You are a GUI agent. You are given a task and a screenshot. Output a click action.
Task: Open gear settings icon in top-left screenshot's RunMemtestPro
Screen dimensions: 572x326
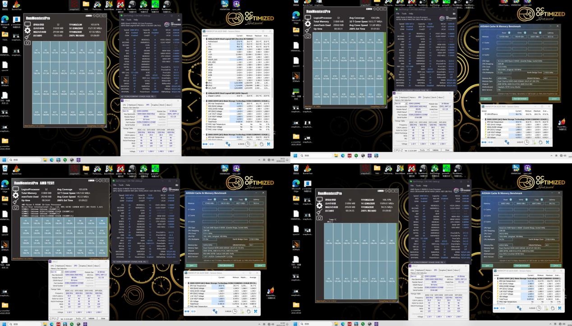click(28, 30)
